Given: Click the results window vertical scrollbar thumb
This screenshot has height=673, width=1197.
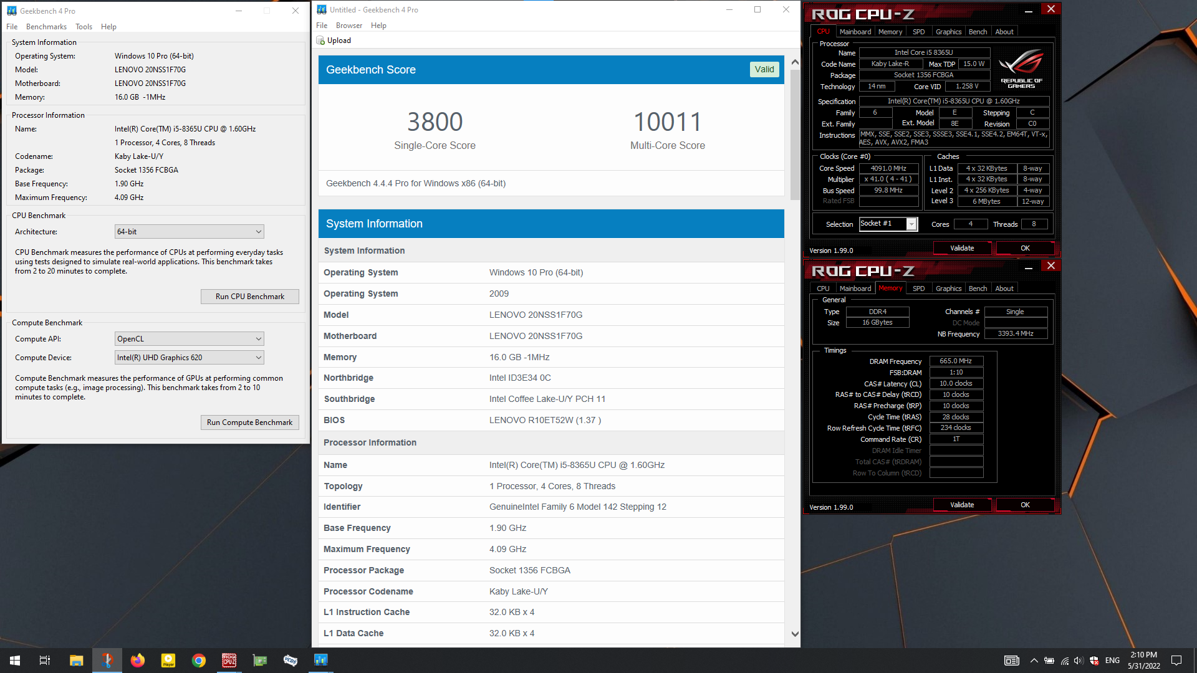Looking at the screenshot, I should pyautogui.click(x=795, y=134).
